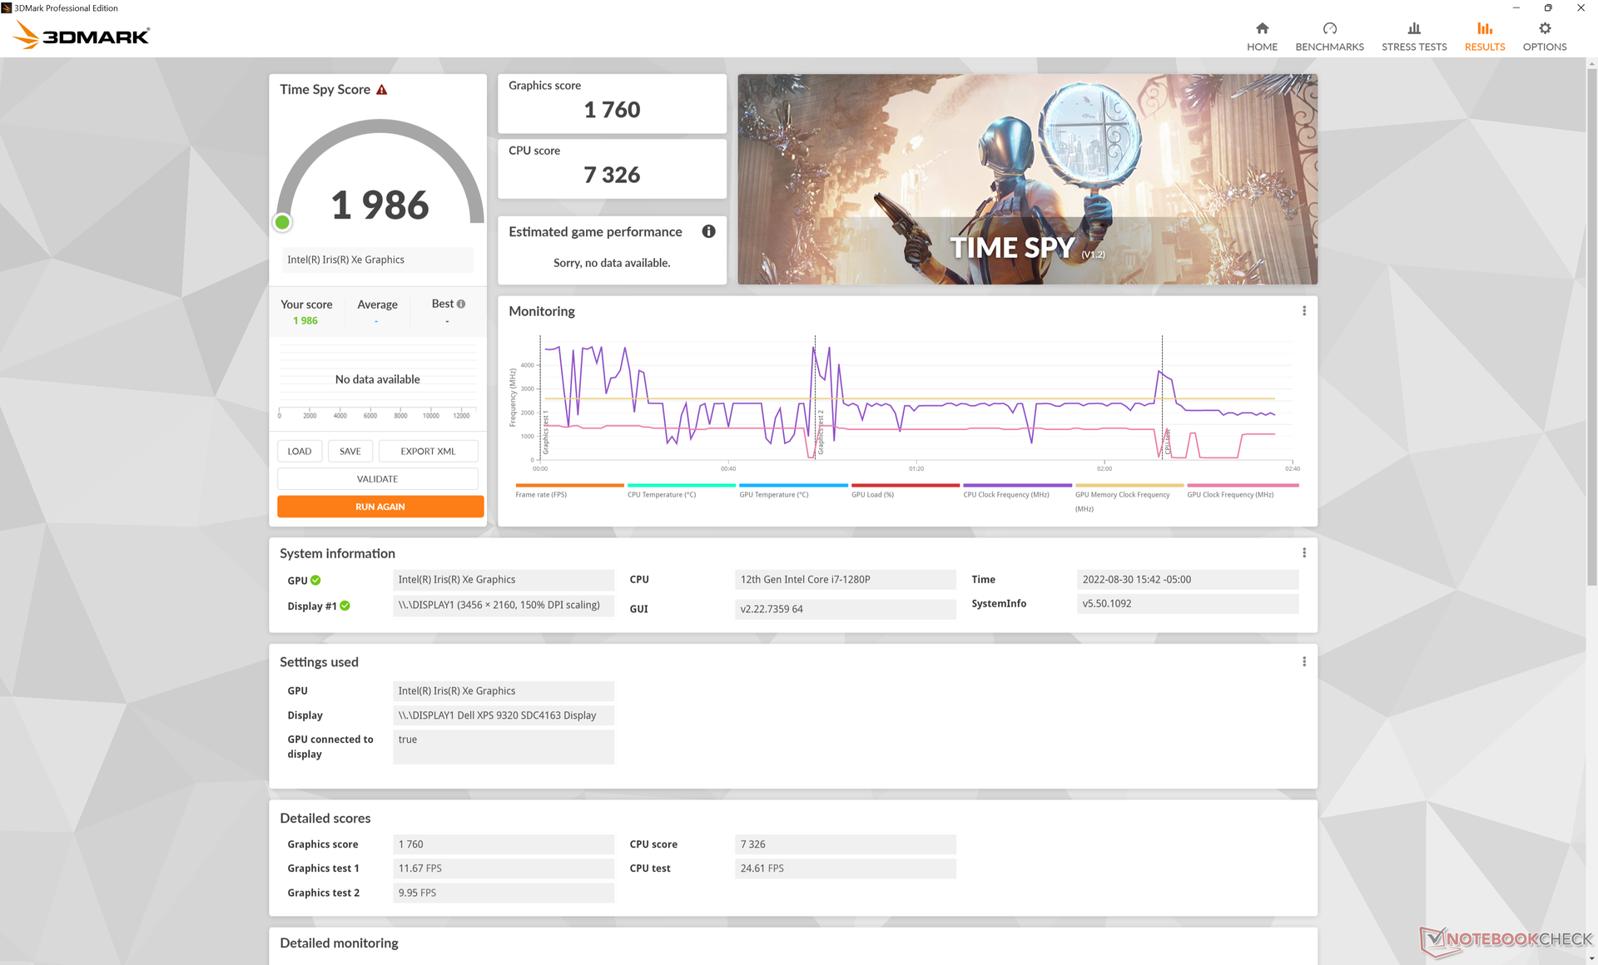1598x965 pixels.
Task: Click green check beside Display #1
Action: (x=345, y=606)
